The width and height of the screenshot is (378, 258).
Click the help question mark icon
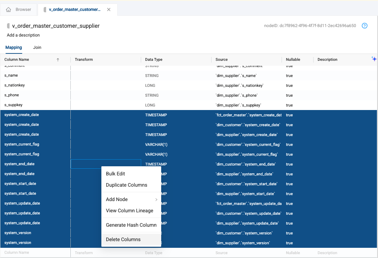coord(365,26)
